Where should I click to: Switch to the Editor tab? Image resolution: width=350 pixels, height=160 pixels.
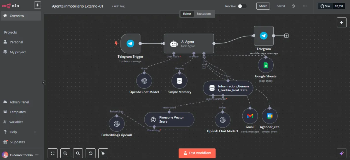187,14
